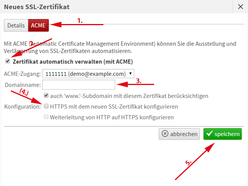The width and height of the screenshot is (248, 186).
Task: Click the 'Zertifikat automatisch verwalten (mit ACME)' label
Action: pos(72,61)
